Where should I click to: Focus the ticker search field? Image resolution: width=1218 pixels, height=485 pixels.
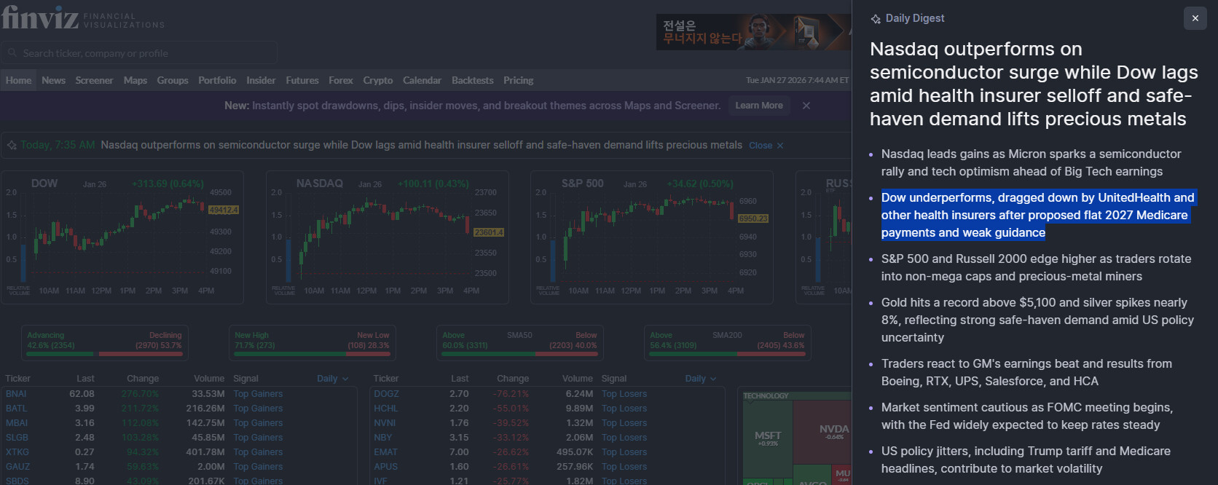tap(139, 53)
